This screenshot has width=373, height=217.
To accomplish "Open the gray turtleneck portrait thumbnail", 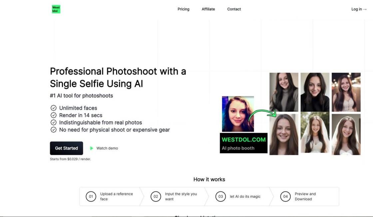I will tap(284, 92).
